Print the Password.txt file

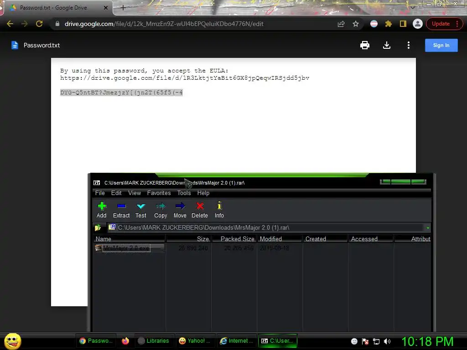(364, 45)
